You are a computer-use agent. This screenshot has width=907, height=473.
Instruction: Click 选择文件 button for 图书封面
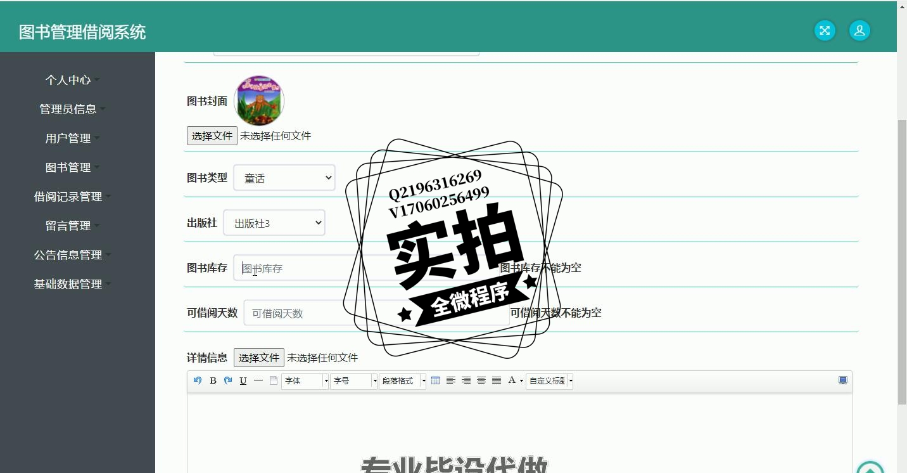(212, 136)
